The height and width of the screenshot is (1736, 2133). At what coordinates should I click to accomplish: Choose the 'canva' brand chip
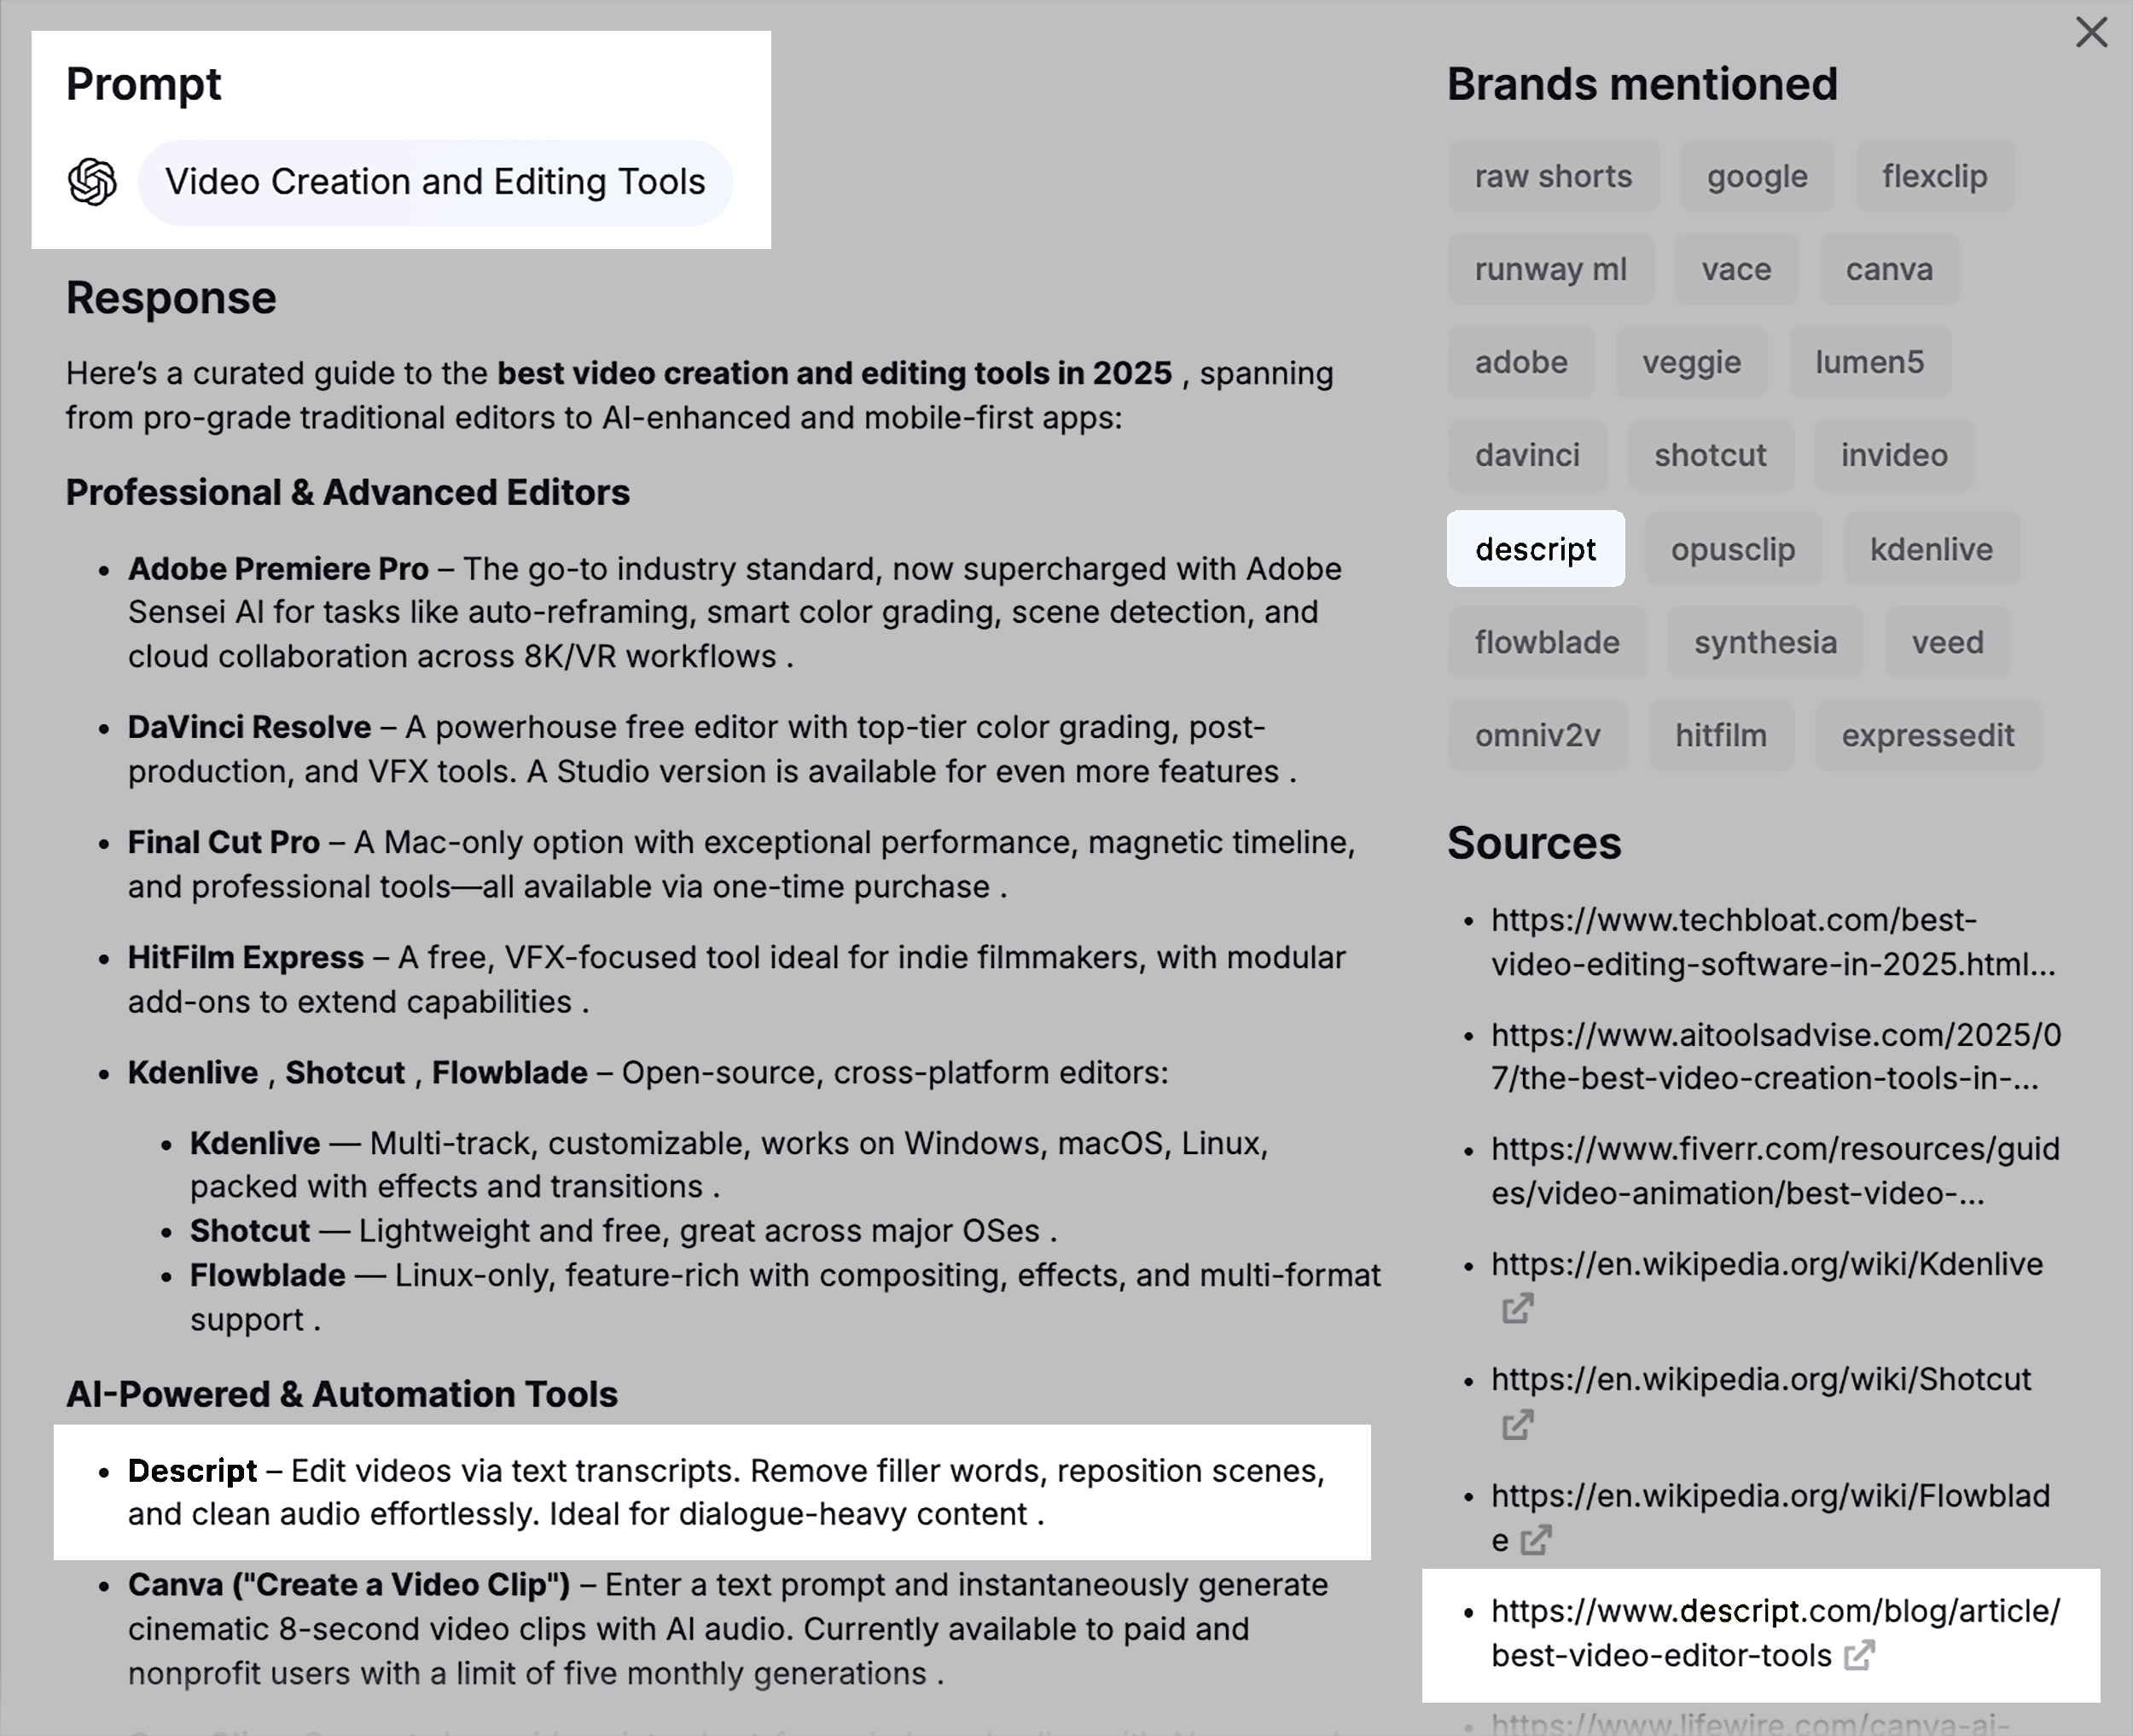[1888, 270]
